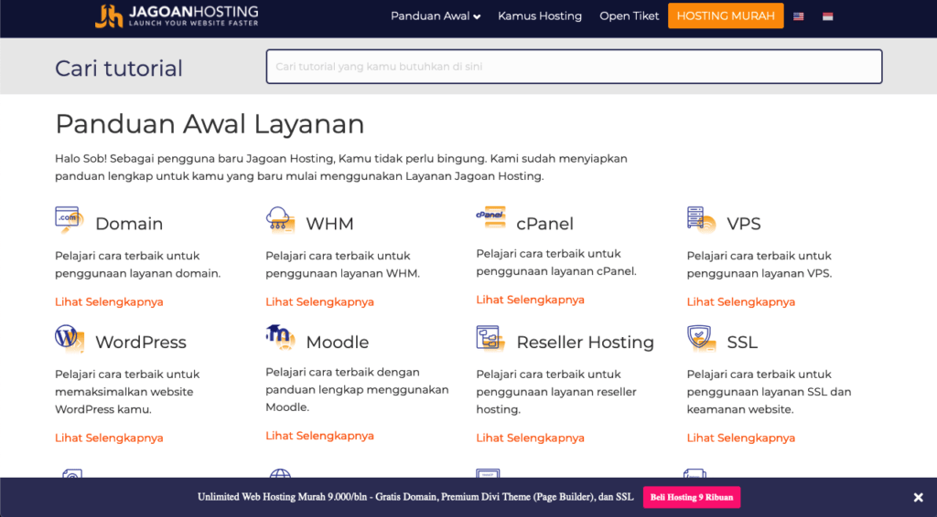
Task: Open Lihat Selengkapnya under Domain
Action: click(x=109, y=301)
